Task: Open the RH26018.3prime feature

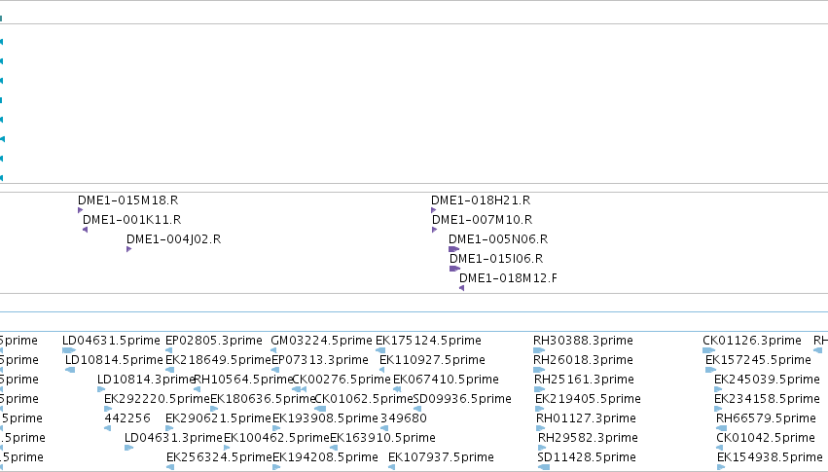Action: (x=583, y=361)
